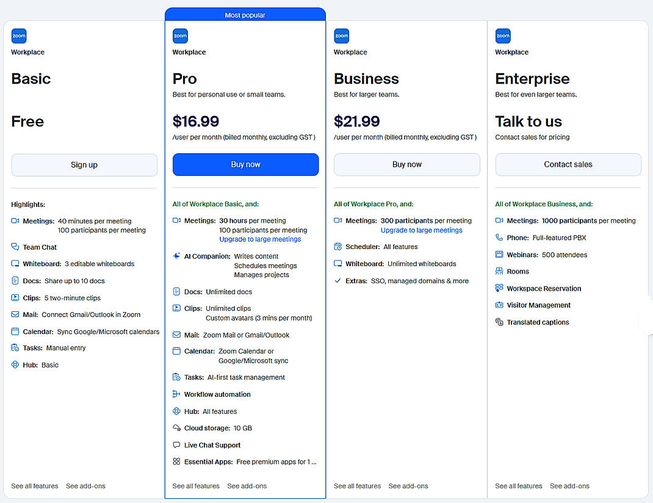Click 'Visitor Management' feature text
This screenshot has height=503, width=653.
pyautogui.click(x=538, y=305)
